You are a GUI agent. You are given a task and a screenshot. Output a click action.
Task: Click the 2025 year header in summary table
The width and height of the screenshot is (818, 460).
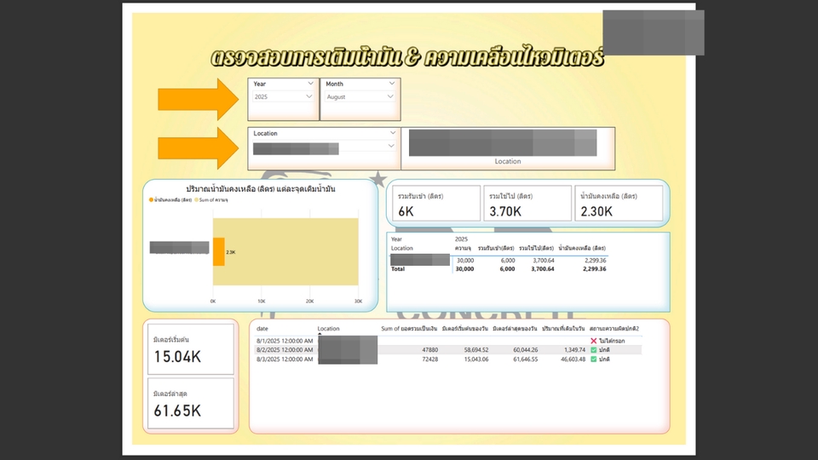click(x=461, y=239)
